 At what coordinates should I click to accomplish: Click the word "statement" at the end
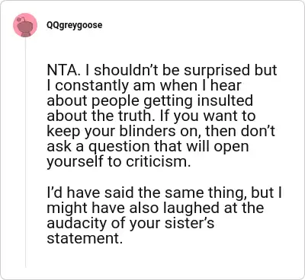coord(83,238)
